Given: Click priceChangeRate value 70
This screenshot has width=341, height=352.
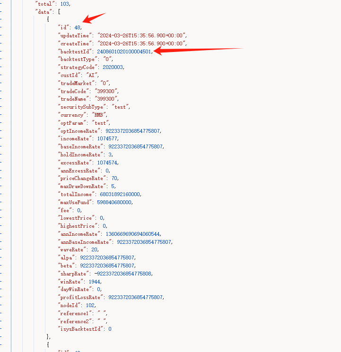Looking at the screenshot, I should click(114, 178).
